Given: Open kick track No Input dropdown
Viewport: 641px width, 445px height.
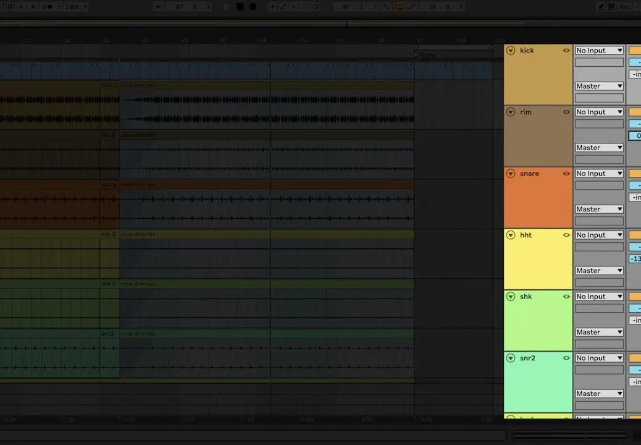Looking at the screenshot, I should coord(599,50).
